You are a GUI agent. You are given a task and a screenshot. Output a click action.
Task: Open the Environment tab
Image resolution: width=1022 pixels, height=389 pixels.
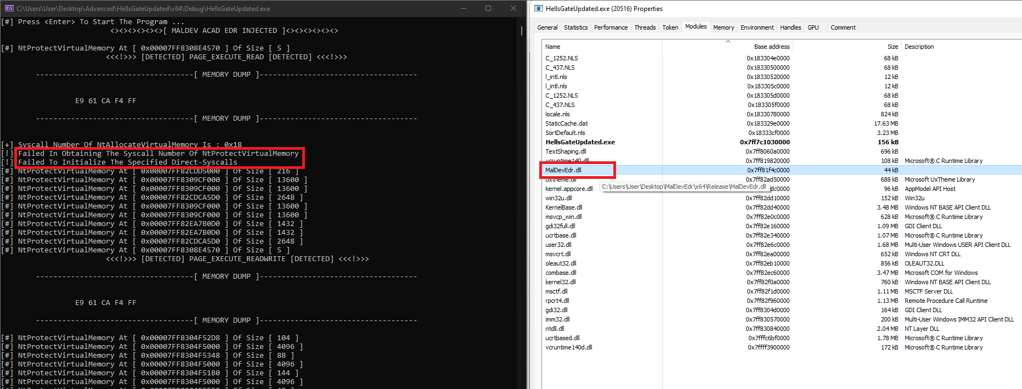point(757,27)
